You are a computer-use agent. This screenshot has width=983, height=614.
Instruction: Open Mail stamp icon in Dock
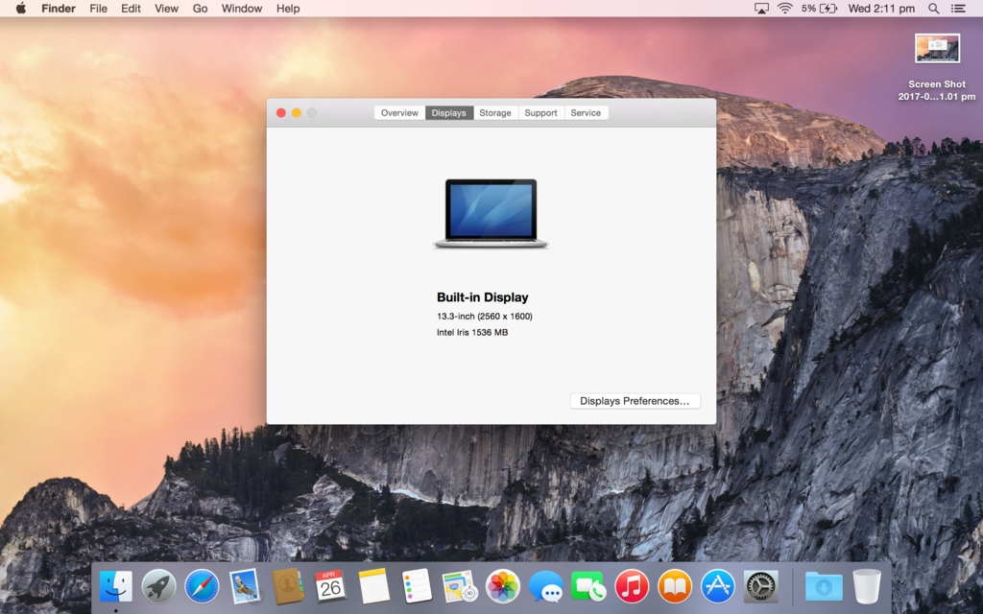tap(245, 587)
